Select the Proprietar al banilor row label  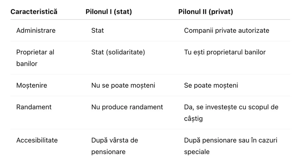click(35, 58)
